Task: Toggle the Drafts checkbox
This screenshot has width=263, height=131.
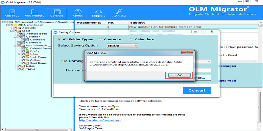Action: point(23,51)
